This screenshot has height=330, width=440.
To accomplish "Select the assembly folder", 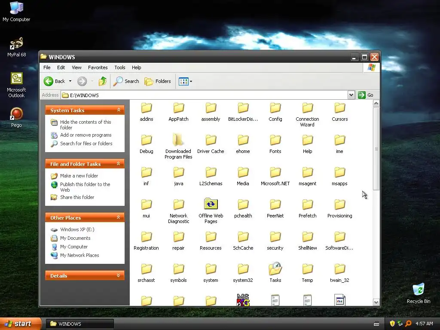I will click(x=211, y=112).
